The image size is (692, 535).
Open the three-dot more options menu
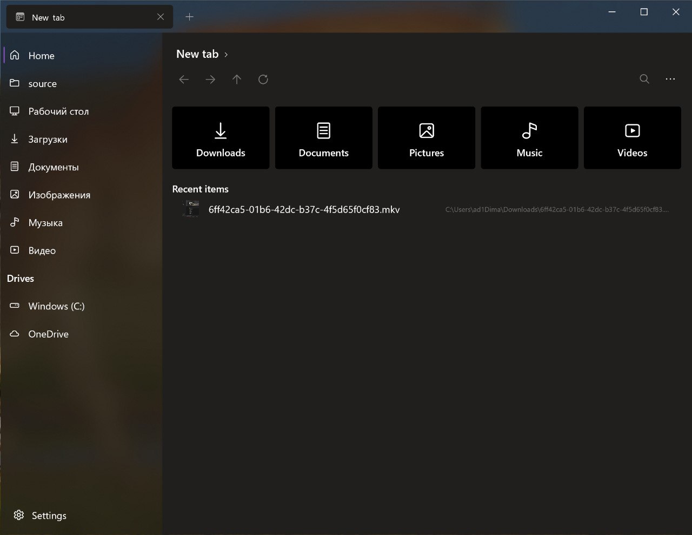pos(670,79)
